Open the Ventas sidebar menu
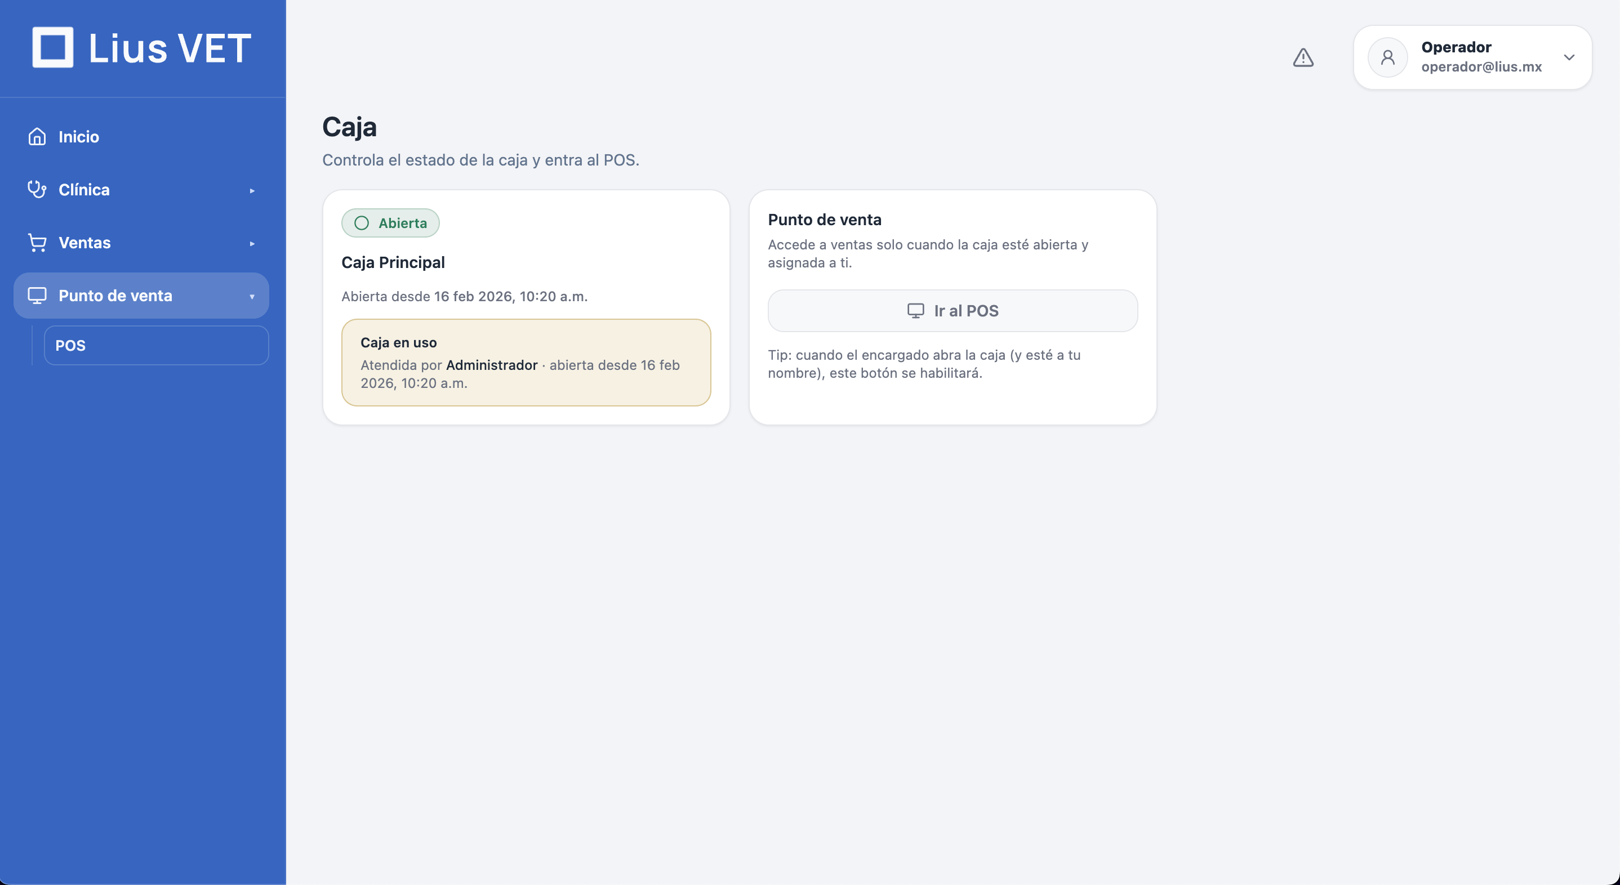Viewport: 1620px width, 885px height. point(85,243)
